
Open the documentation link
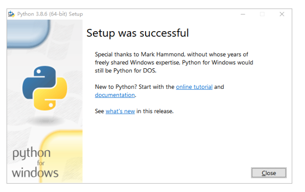pyautogui.click(x=115, y=95)
